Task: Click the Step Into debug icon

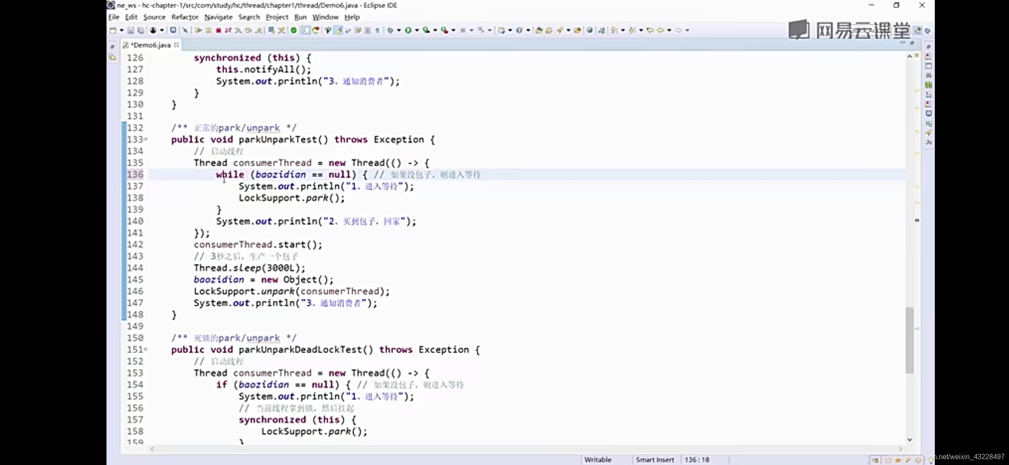Action: [x=238, y=30]
